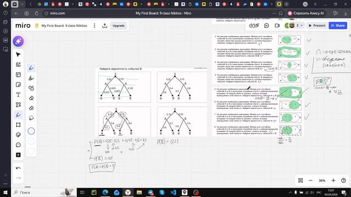Open the Templates tool
The height and width of the screenshot is (197, 351).
[x=18, y=74]
